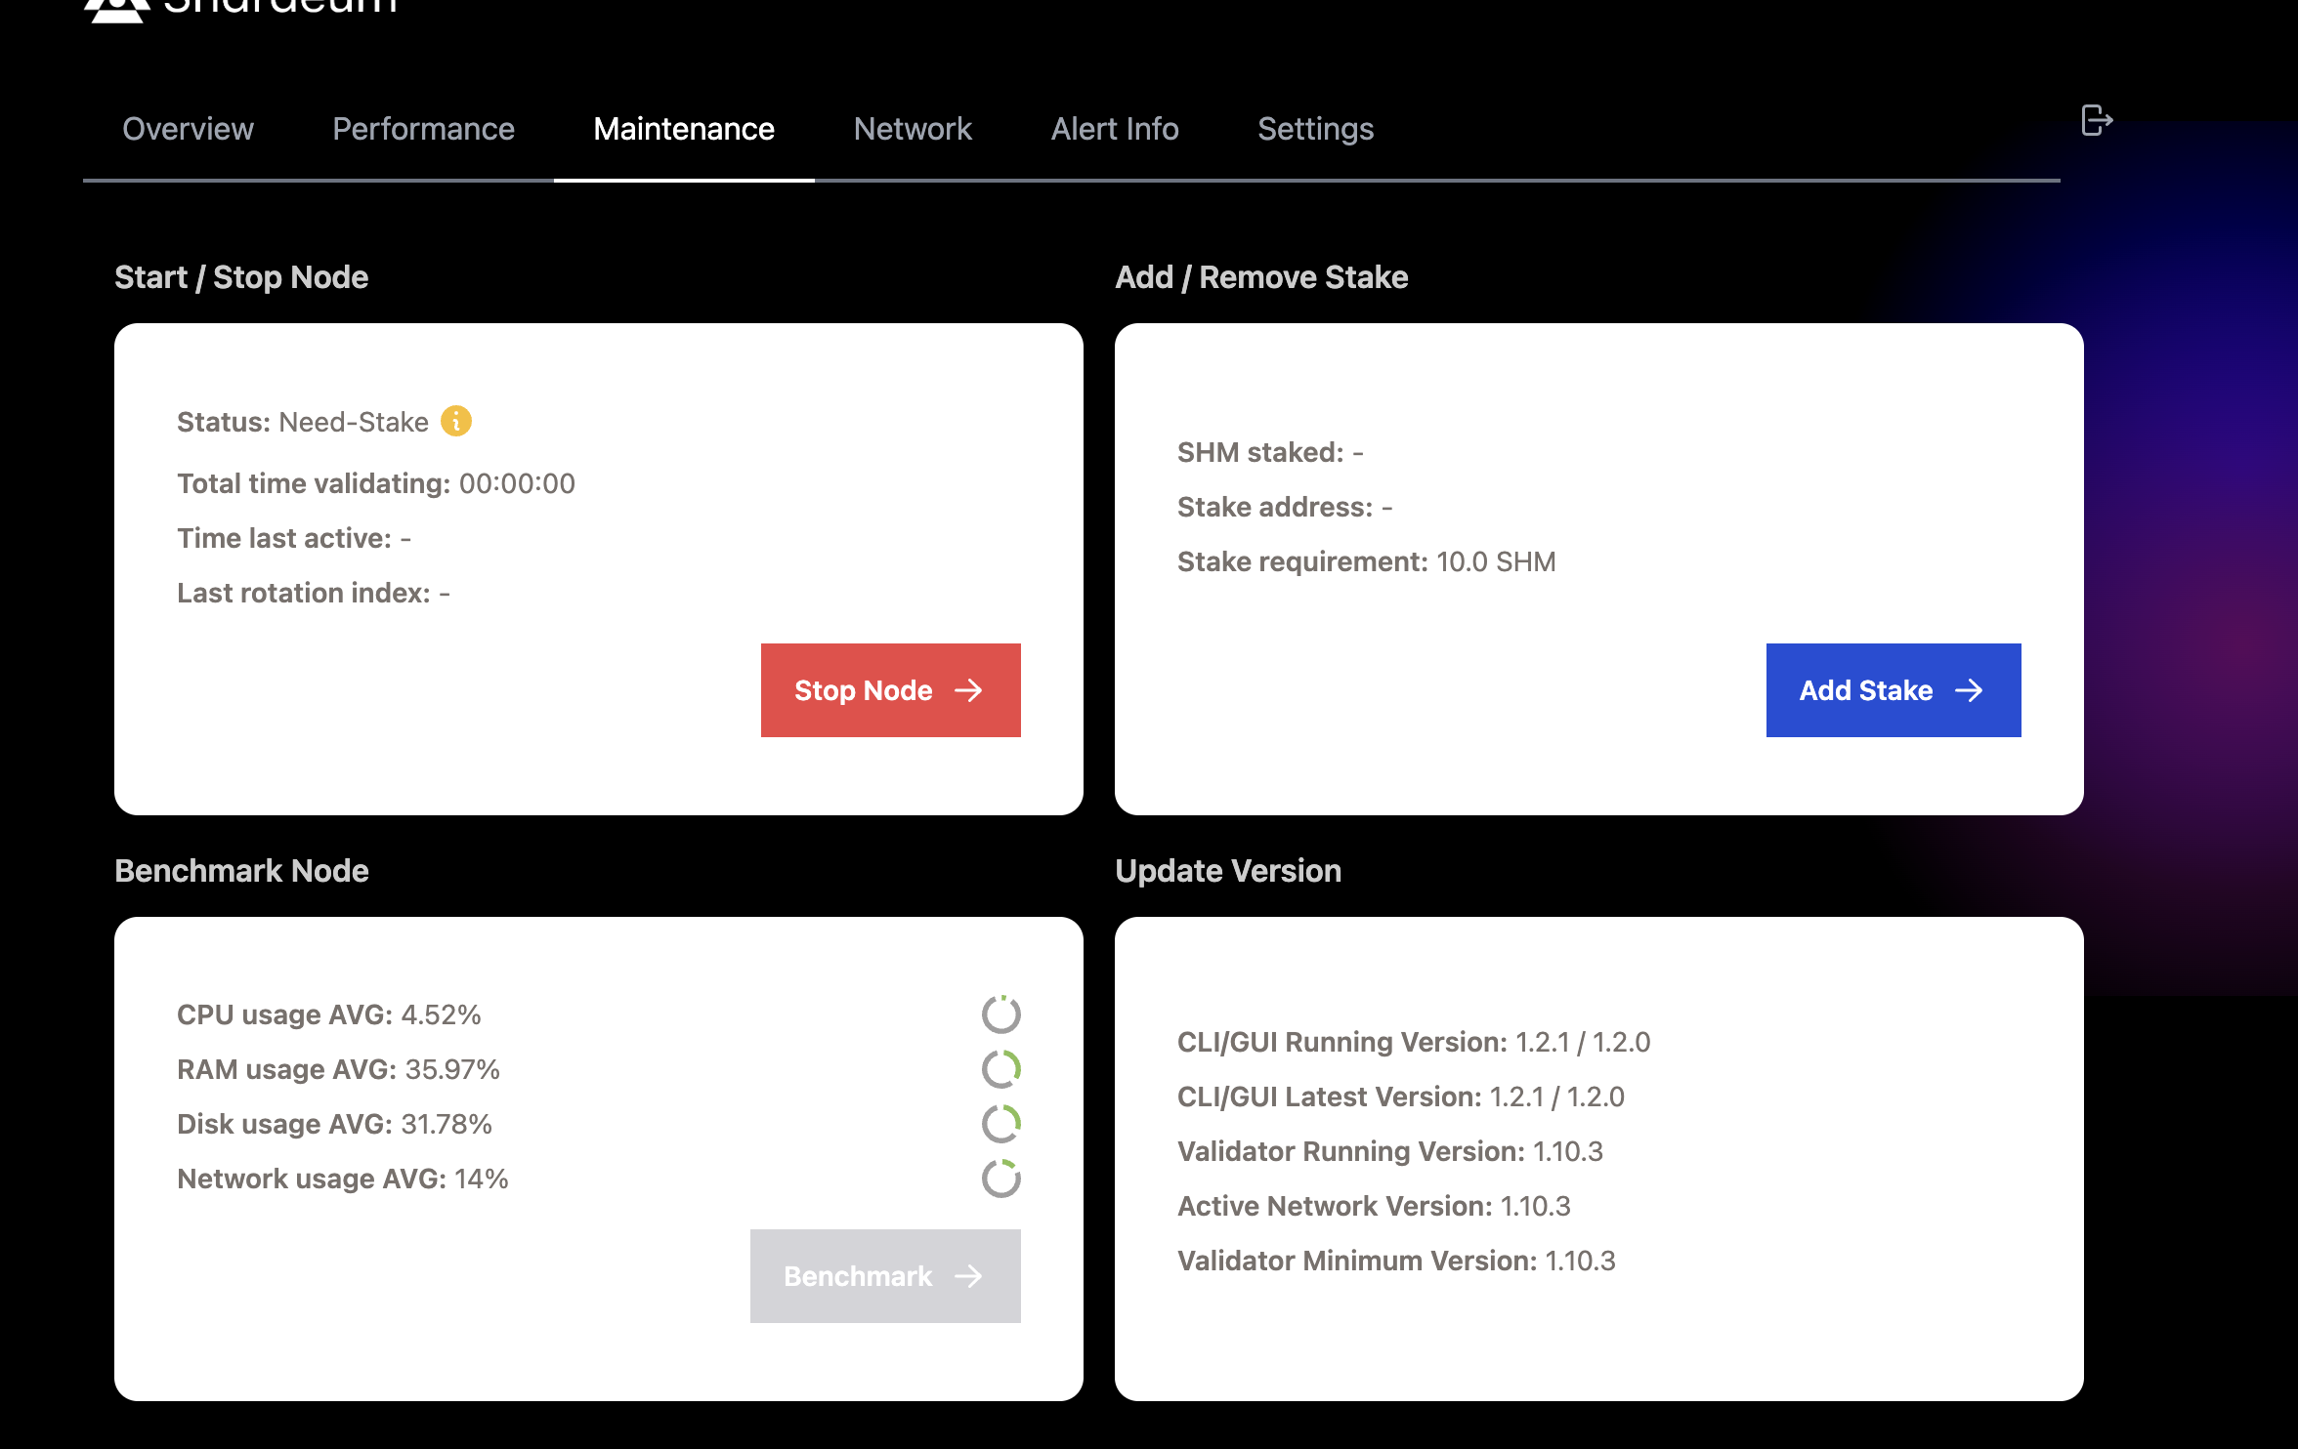Click Total time validating 00:00:00
2298x1449 pixels.
(376, 483)
